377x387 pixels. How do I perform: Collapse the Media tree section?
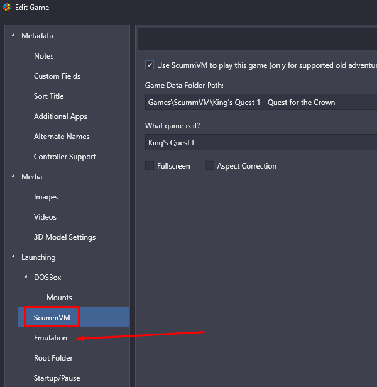point(13,176)
